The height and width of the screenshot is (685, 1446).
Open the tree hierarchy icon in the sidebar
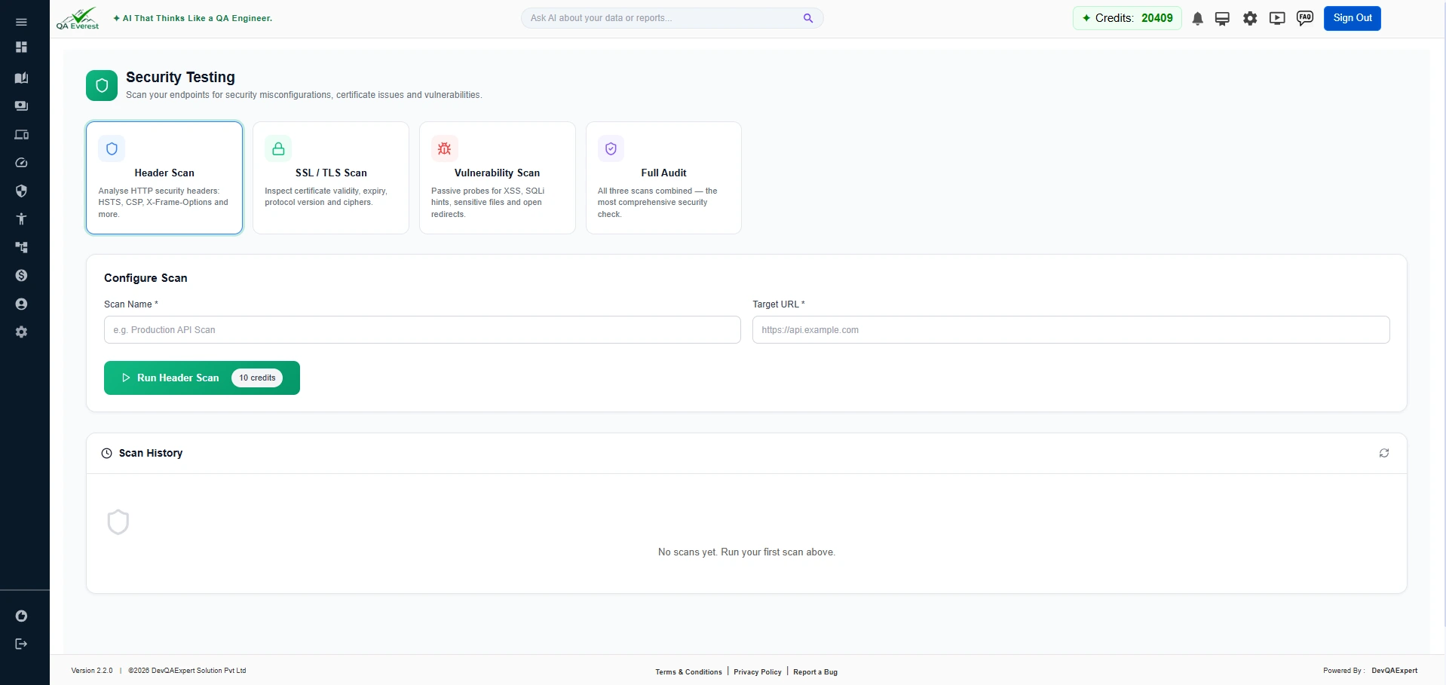(21, 247)
